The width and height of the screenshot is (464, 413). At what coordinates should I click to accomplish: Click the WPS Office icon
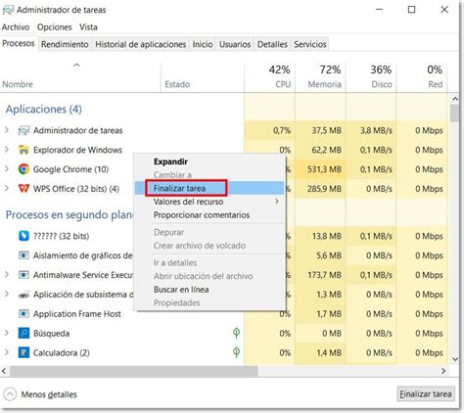[23, 189]
